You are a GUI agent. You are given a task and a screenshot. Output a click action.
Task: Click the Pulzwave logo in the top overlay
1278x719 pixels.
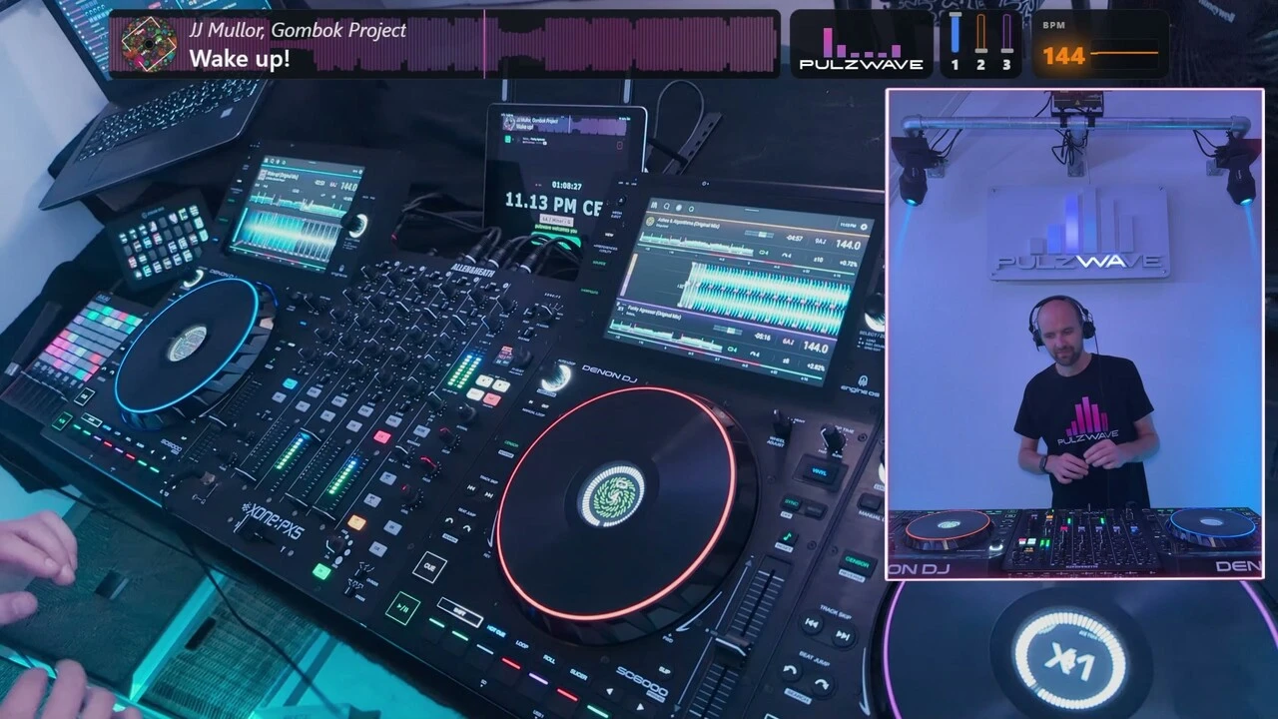click(x=861, y=48)
